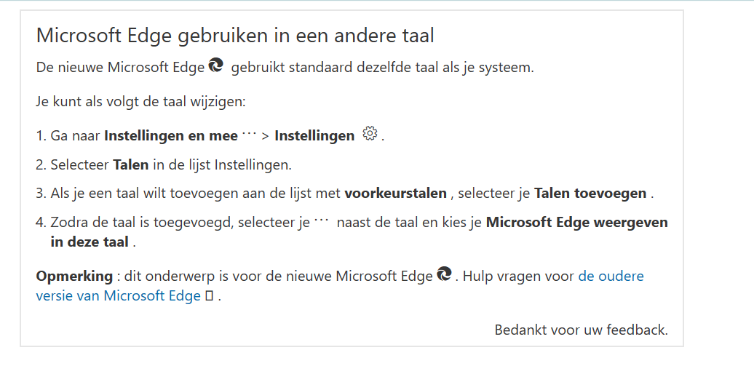This screenshot has height=366, width=754.
Task: Click the Edge logo in the Opmerking note
Action: point(444,274)
